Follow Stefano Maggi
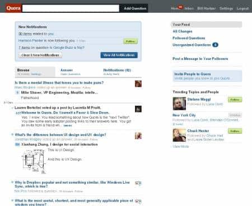This screenshot has height=206, width=252. tap(235, 100)
